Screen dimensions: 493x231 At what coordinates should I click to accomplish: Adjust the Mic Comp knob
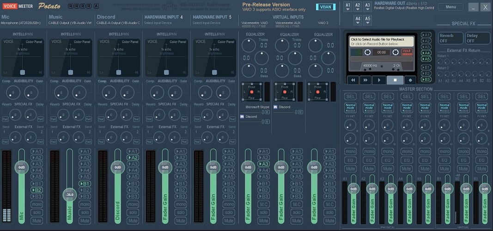tap(12, 92)
